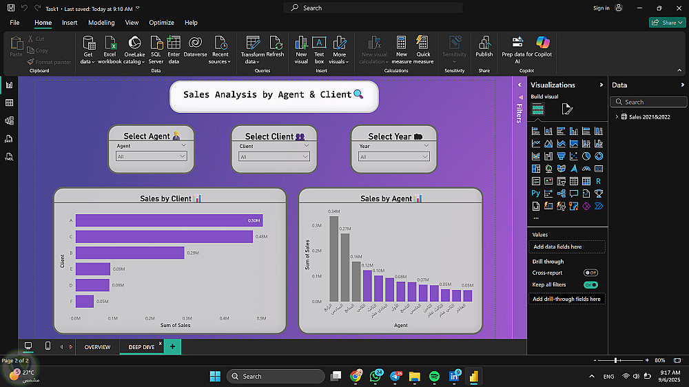Open File Explorer from the taskbar
Viewport: 689px width, 387px height.
(x=414, y=377)
